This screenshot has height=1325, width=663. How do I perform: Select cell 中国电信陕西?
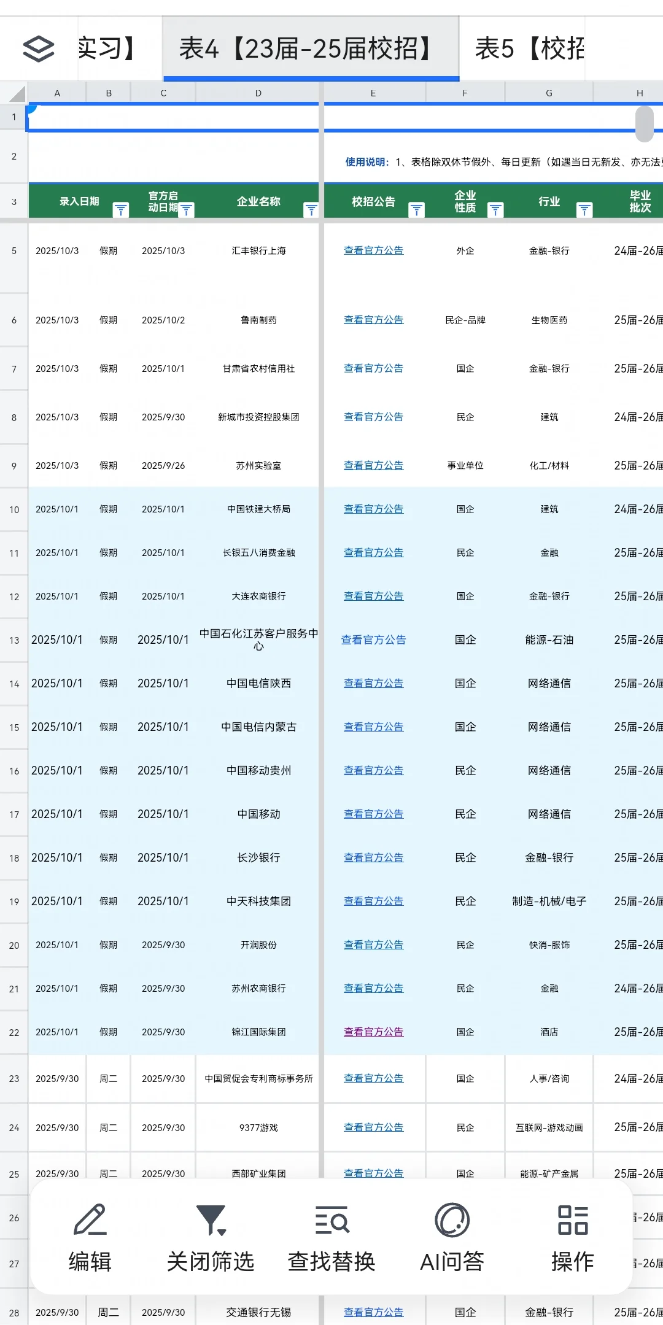pyautogui.click(x=258, y=684)
